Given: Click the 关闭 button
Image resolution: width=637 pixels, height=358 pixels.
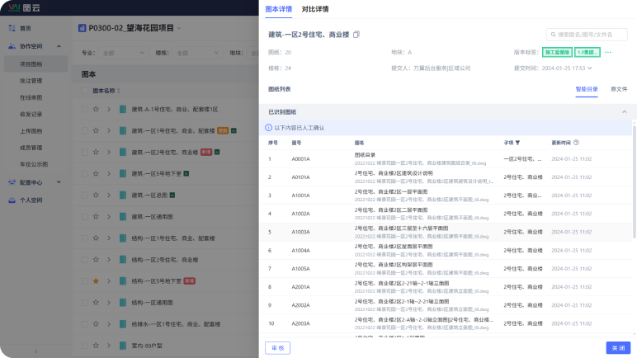Looking at the screenshot, I should [617, 348].
